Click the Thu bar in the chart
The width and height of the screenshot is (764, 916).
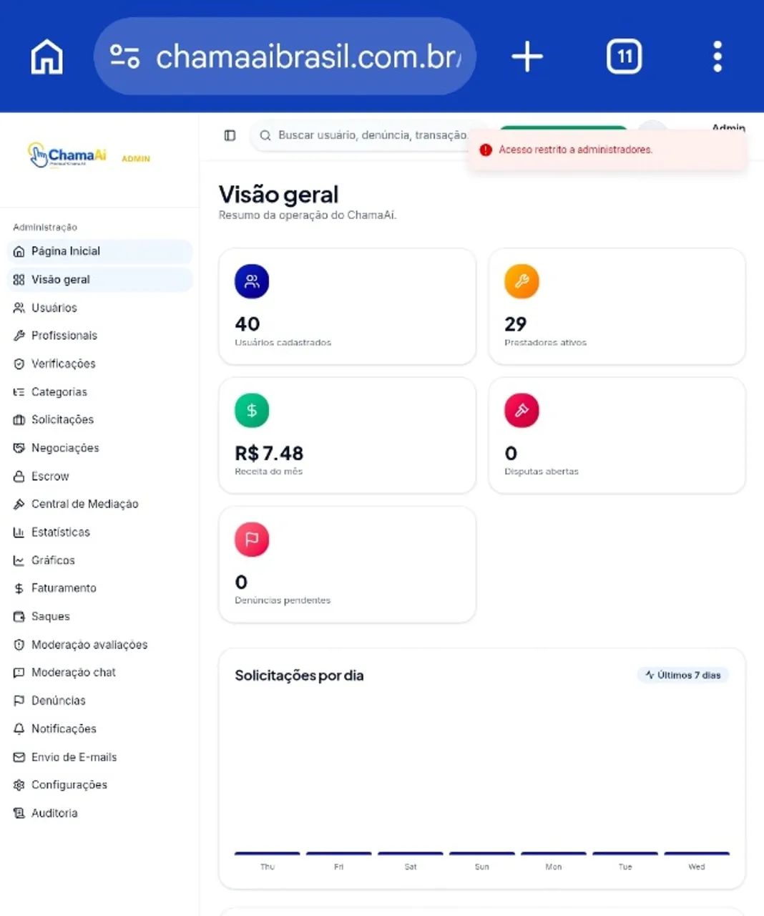[x=268, y=853]
